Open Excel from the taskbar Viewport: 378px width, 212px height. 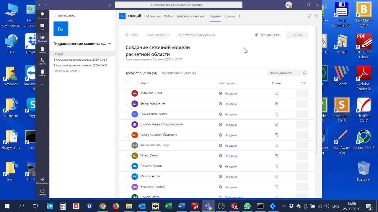[168, 206]
